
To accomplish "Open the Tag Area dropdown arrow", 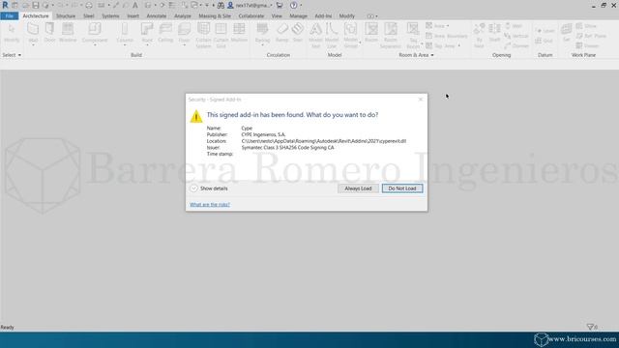I will click(458, 45).
